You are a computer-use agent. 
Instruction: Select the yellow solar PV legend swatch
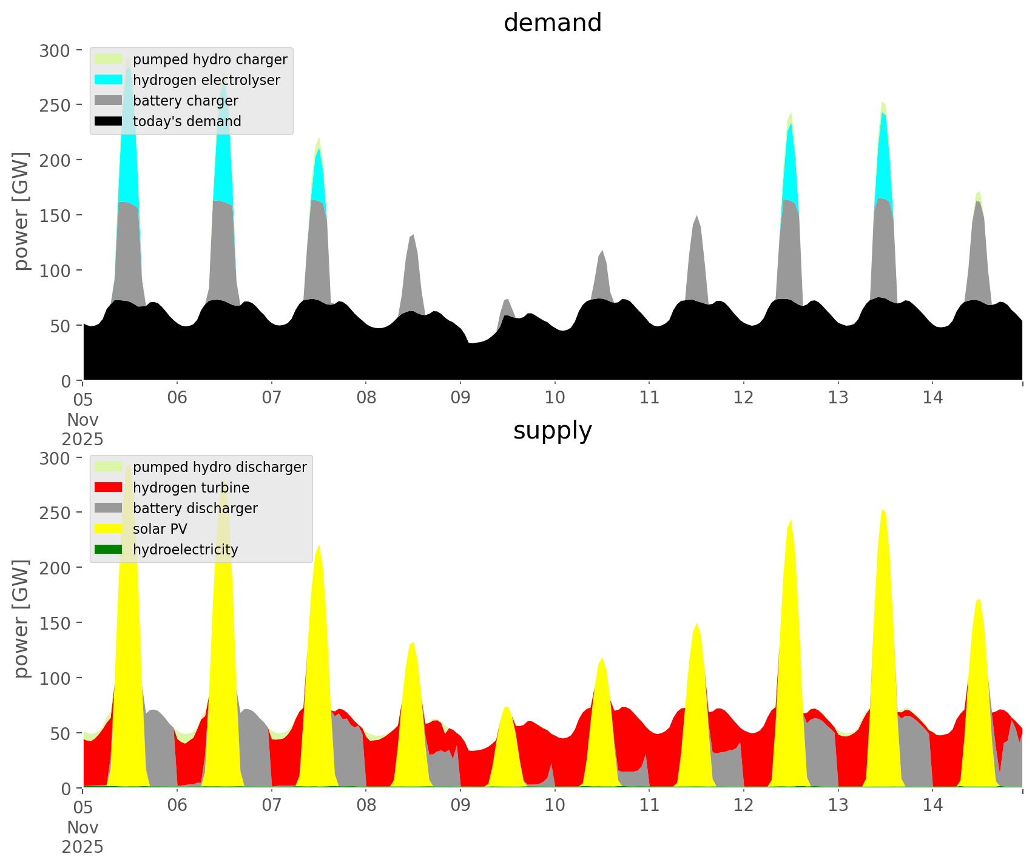(x=109, y=529)
